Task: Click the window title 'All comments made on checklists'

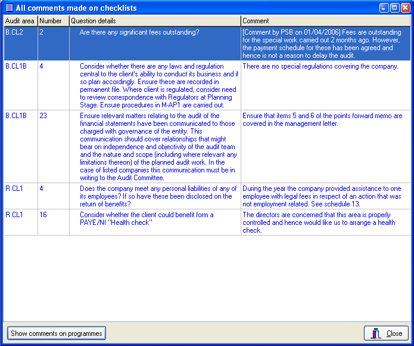Action: 76,8
